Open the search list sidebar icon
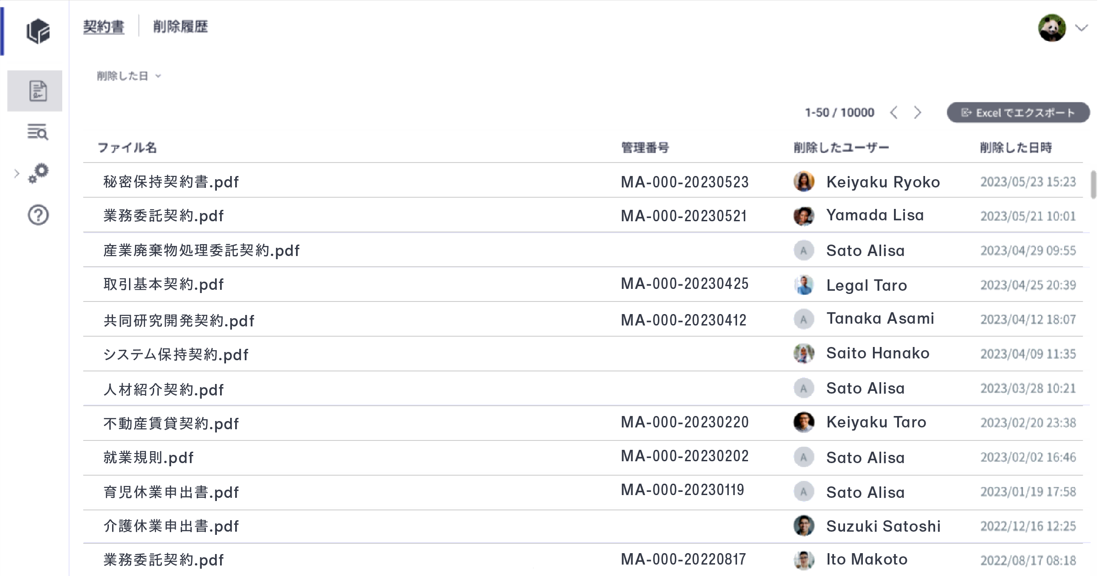This screenshot has width=1098, height=576. [x=38, y=132]
